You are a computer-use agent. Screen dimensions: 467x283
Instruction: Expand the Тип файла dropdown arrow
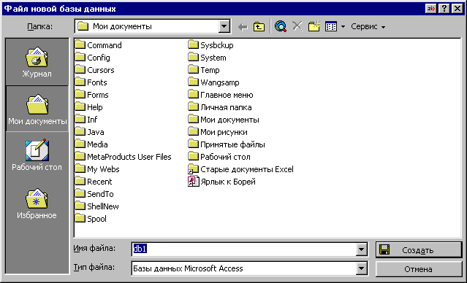click(x=361, y=268)
